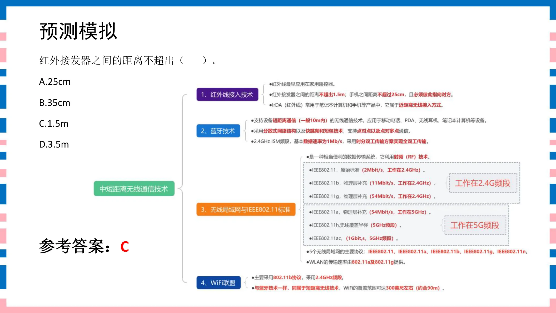Screen dimensions: 556x313
Task: Click the IEEE802.11 原始标准 line
Action: click(367, 170)
